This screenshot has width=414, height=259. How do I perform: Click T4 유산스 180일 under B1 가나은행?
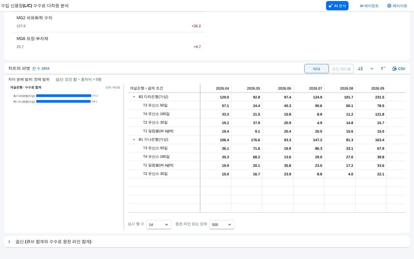click(156, 157)
